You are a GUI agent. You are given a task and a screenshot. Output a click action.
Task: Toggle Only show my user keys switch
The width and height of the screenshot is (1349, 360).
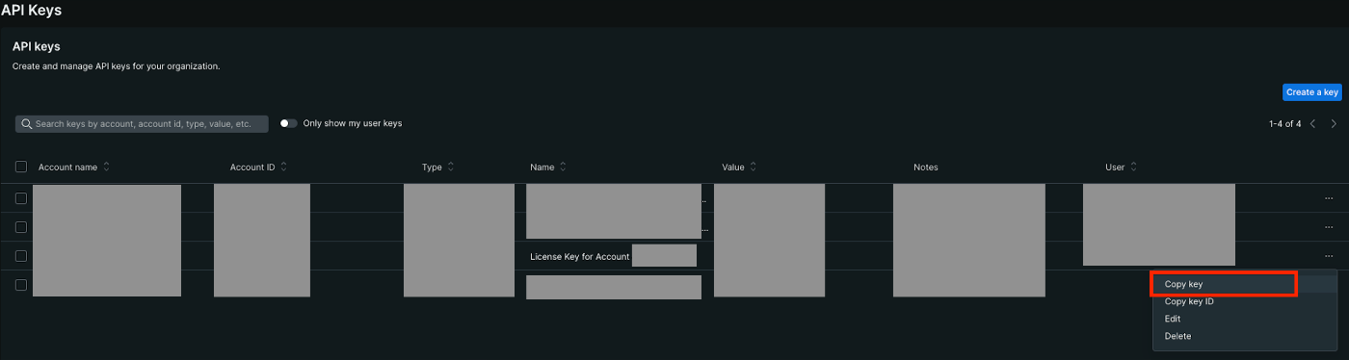[x=288, y=123]
